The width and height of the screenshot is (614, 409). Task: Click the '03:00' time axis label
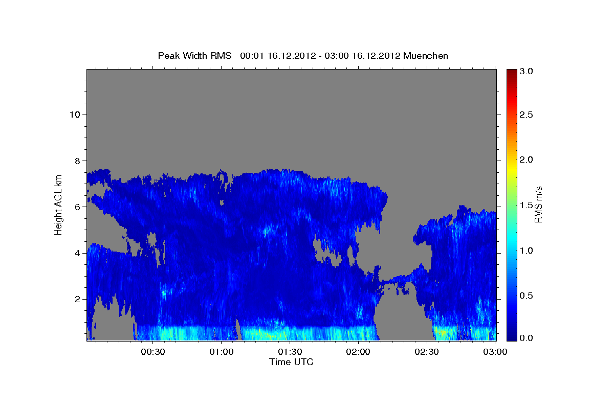pyautogui.click(x=495, y=351)
